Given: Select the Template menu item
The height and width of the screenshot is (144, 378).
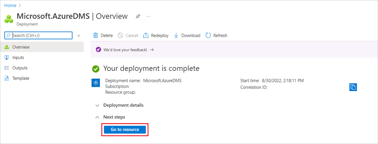Looking at the screenshot, I should [21, 78].
